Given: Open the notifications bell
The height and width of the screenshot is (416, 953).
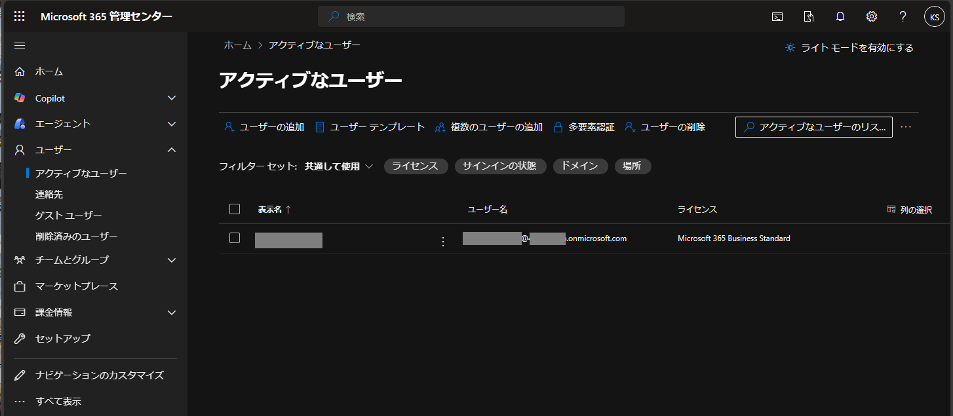Looking at the screenshot, I should click(x=840, y=17).
